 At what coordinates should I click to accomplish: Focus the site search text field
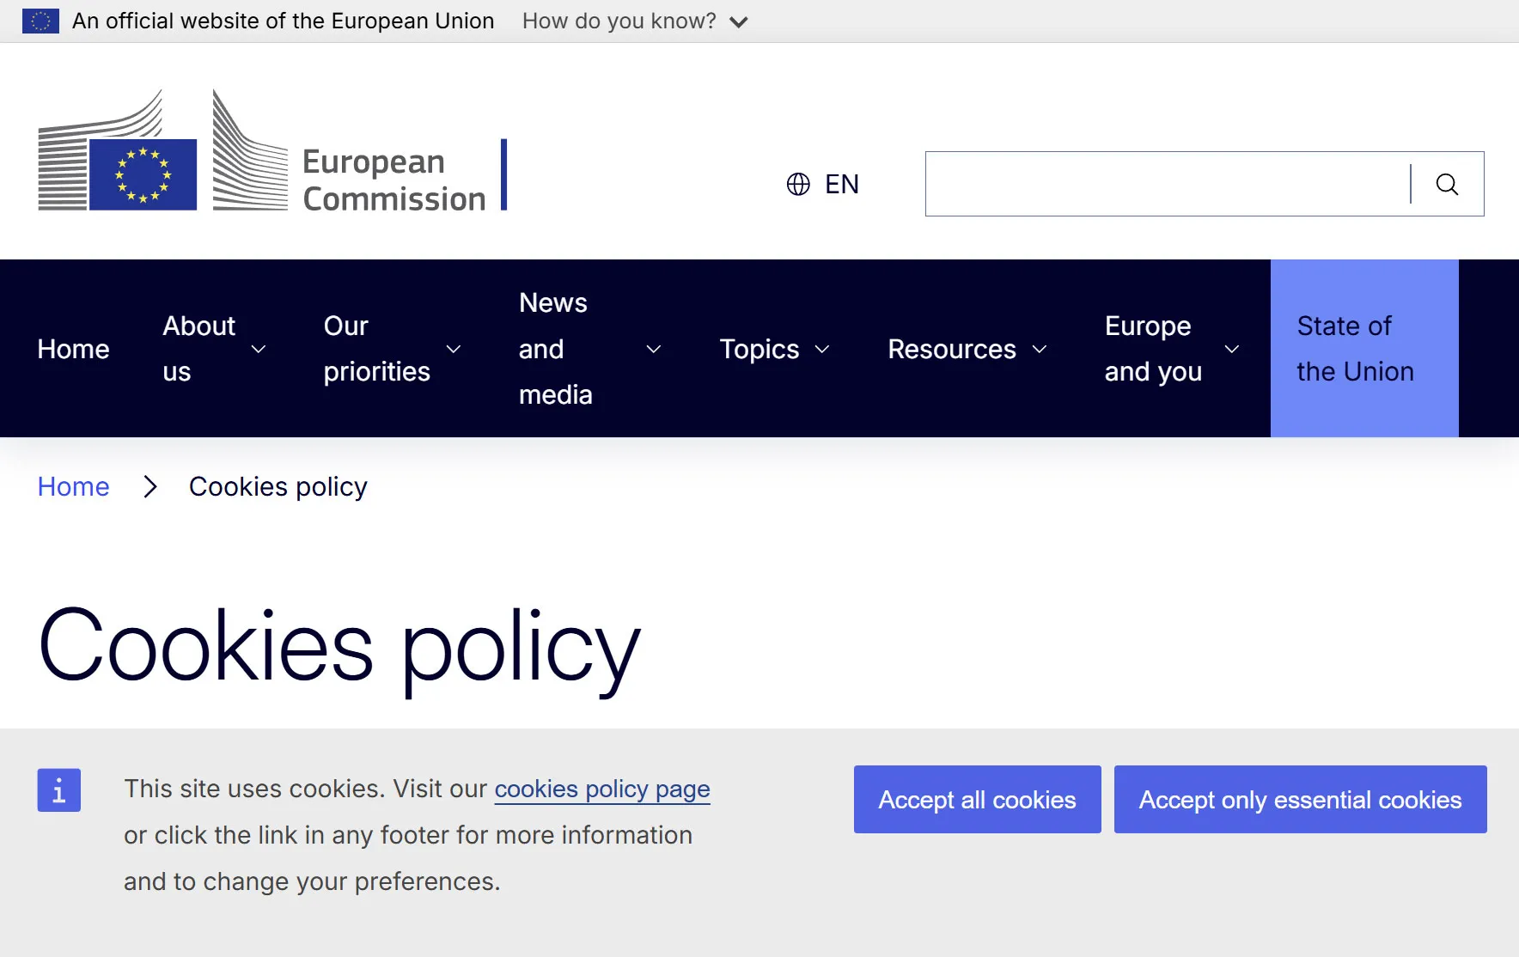pyautogui.click(x=1168, y=184)
